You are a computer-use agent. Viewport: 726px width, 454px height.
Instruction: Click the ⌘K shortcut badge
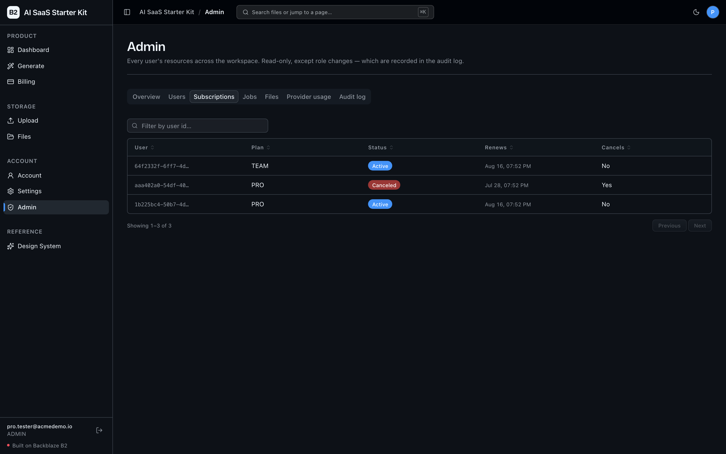423,12
